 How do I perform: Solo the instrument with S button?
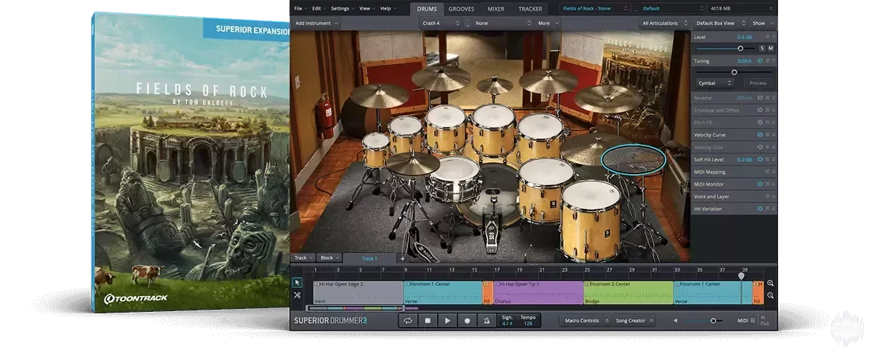[761, 49]
